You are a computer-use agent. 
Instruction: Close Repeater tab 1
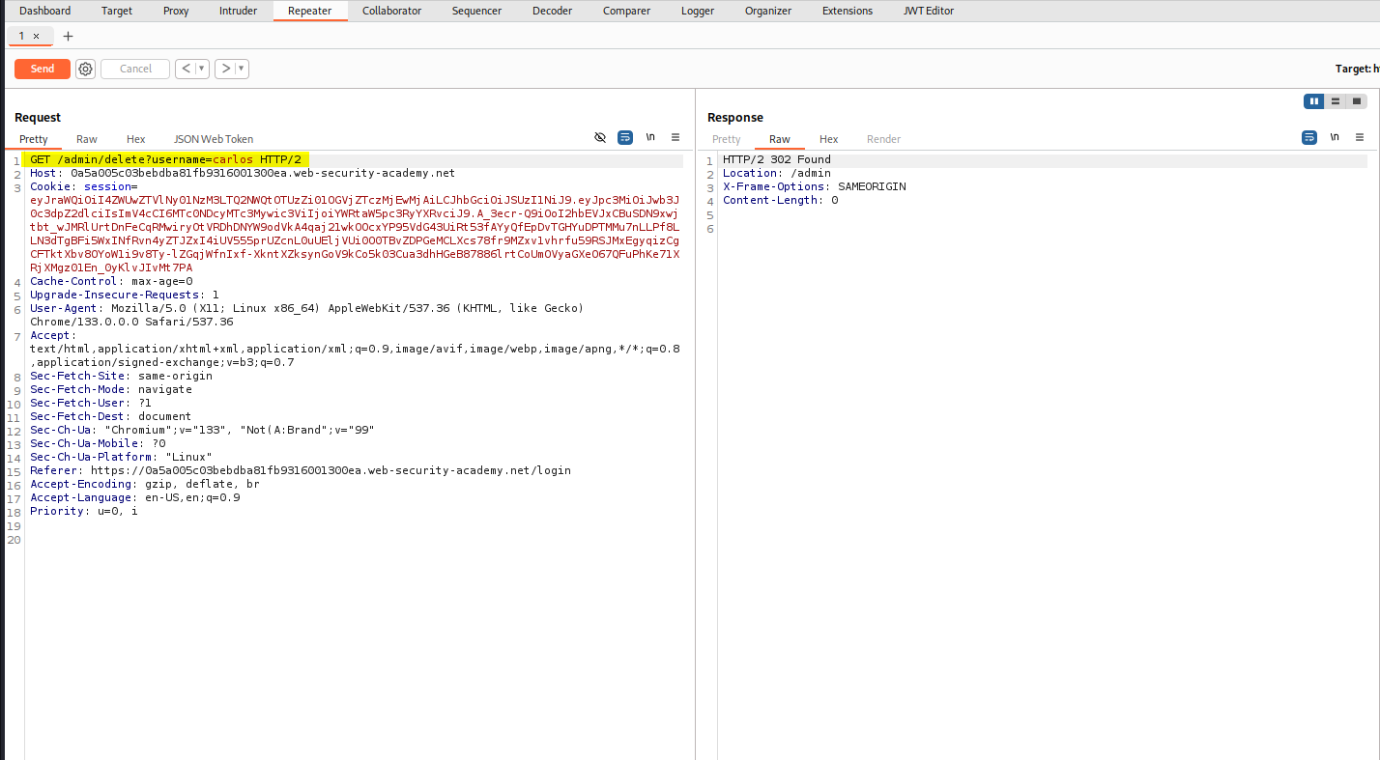pyautogui.click(x=37, y=36)
